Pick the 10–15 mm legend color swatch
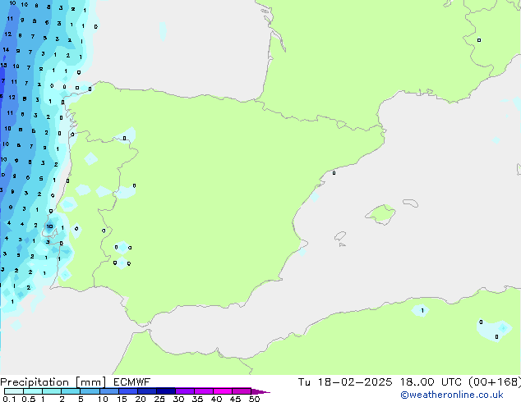The image size is (521, 402). click(x=108, y=391)
